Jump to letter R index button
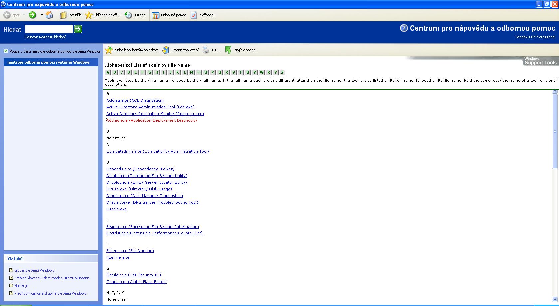The width and height of the screenshot is (559, 306). pyautogui.click(x=227, y=72)
